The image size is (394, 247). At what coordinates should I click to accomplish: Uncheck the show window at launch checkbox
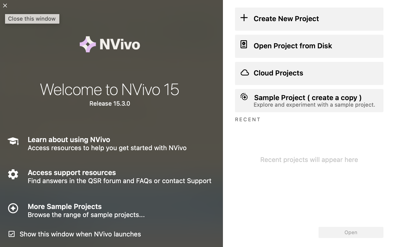click(12, 234)
